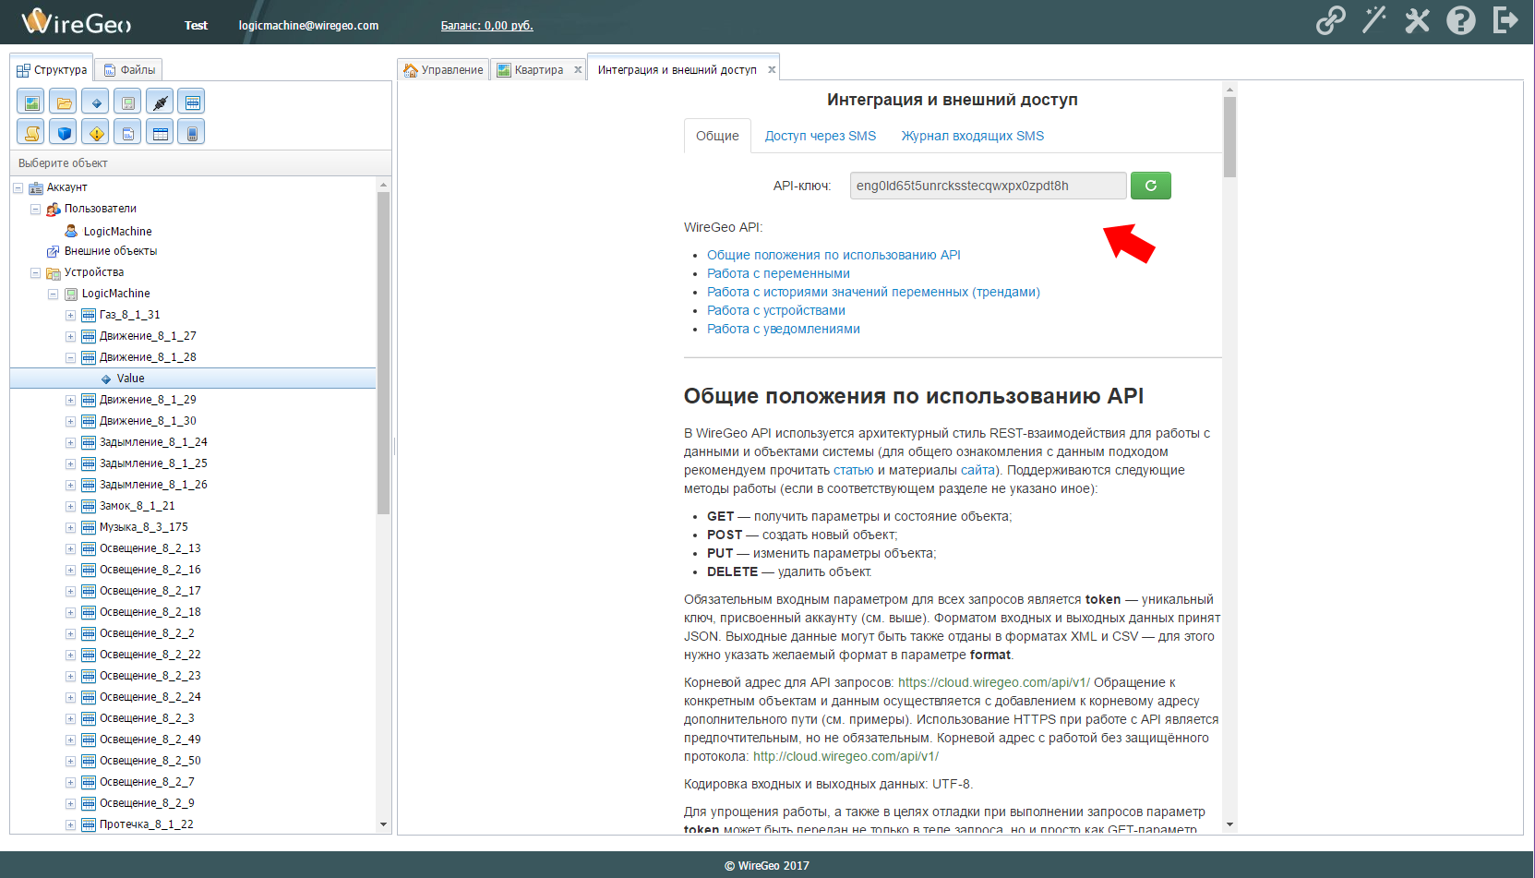
Task: Click the tree panel scroll down arrow
Action: tap(383, 824)
